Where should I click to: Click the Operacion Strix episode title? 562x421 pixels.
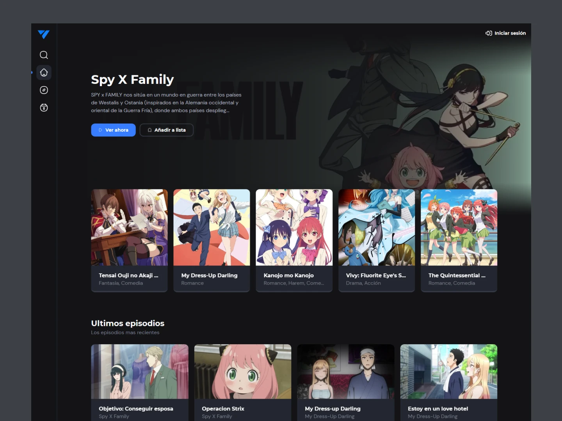coord(223,409)
